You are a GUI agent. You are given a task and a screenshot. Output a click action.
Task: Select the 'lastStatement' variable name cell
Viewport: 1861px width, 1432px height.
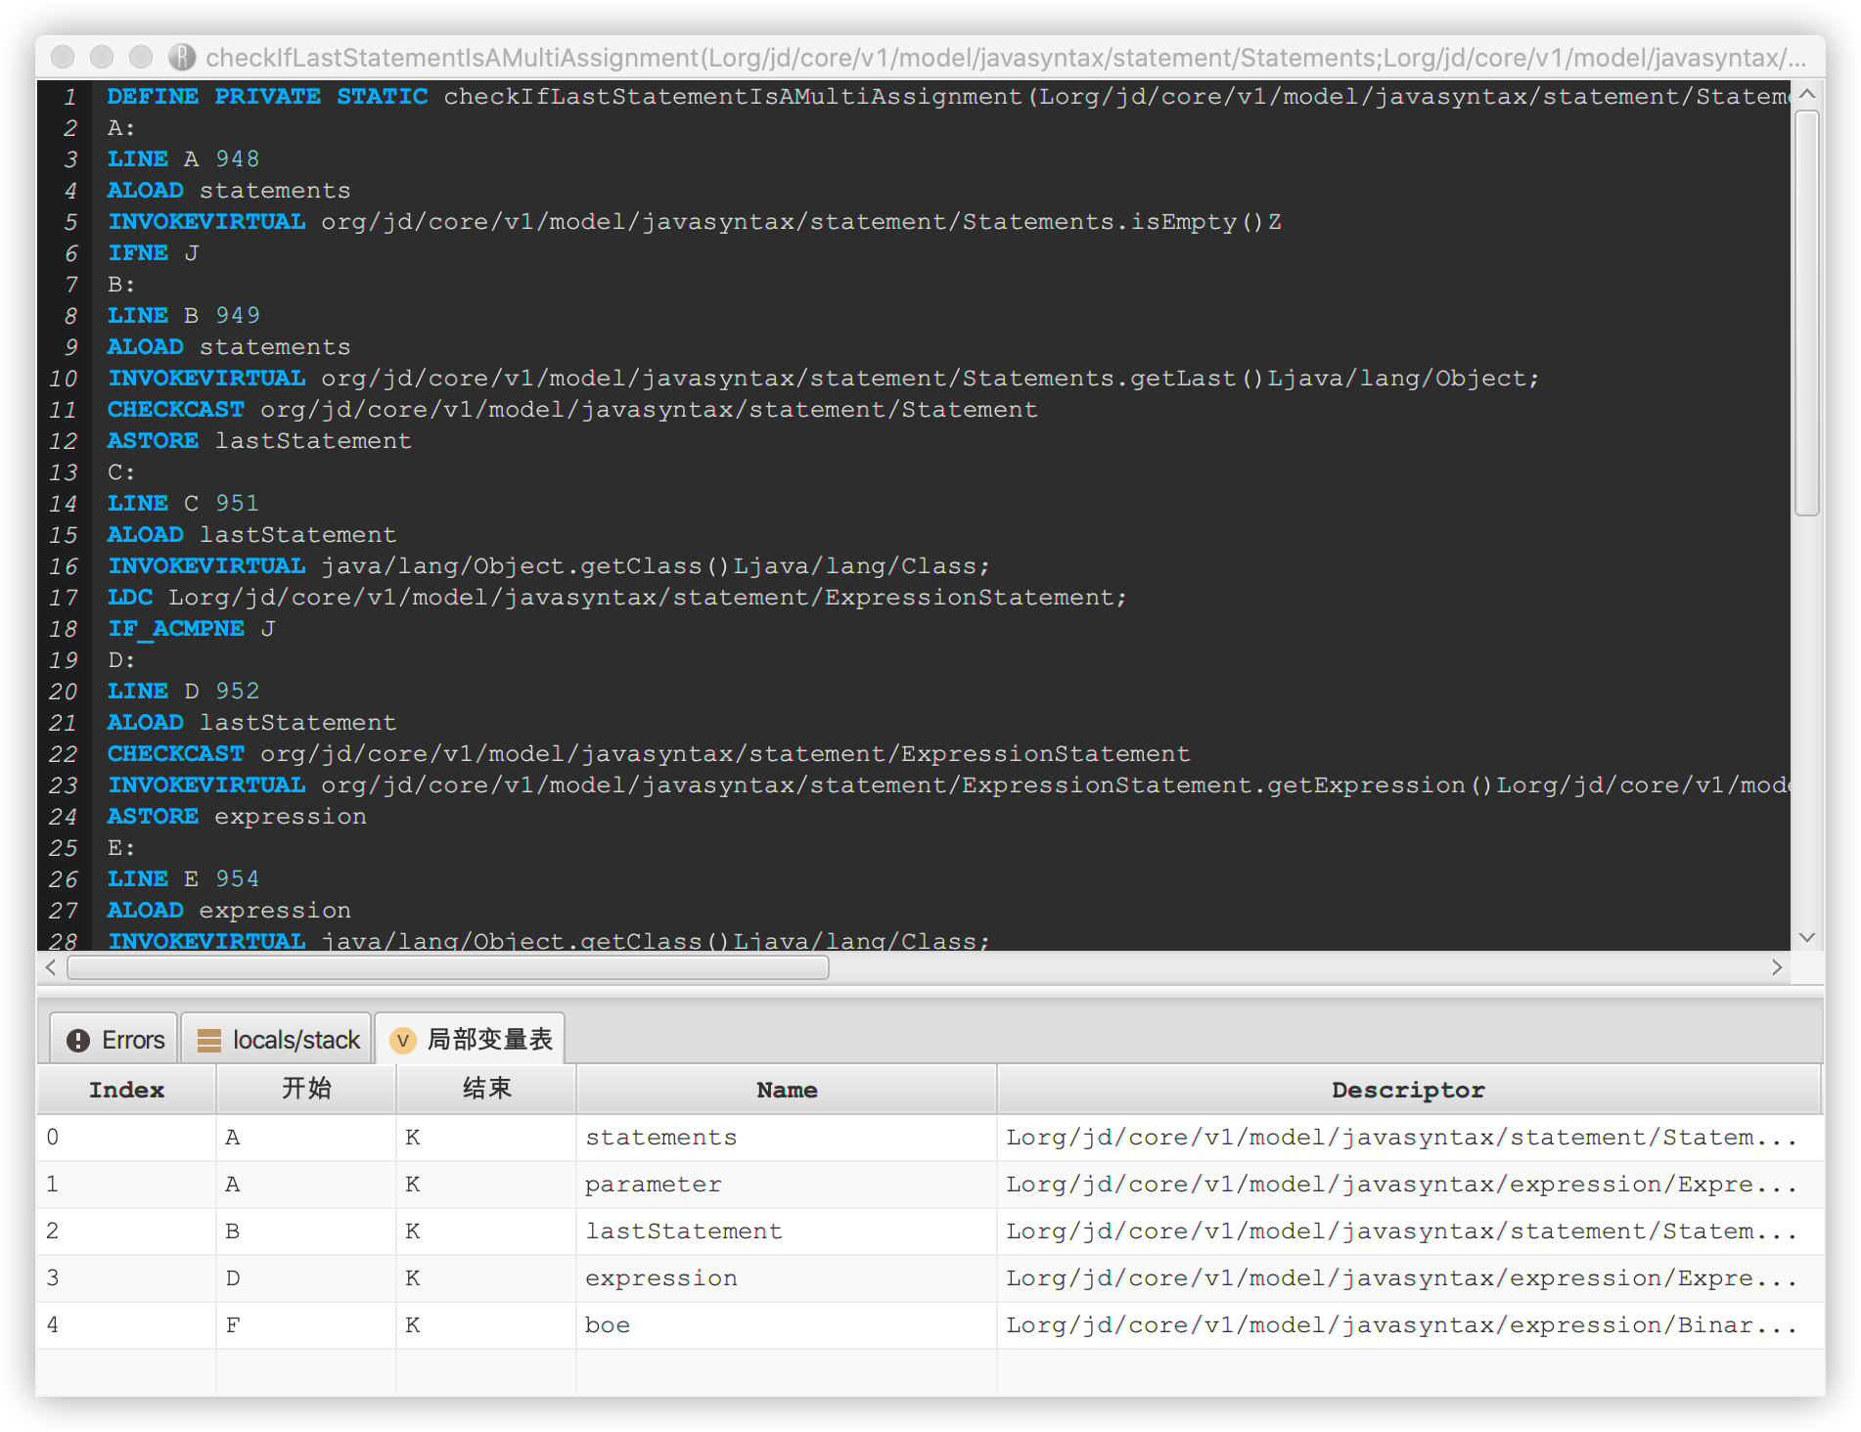[683, 1231]
